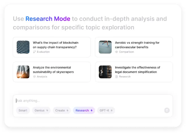Click the lightning icon on GPT-4 chip
The height and width of the screenshot is (133, 186).
112,110
